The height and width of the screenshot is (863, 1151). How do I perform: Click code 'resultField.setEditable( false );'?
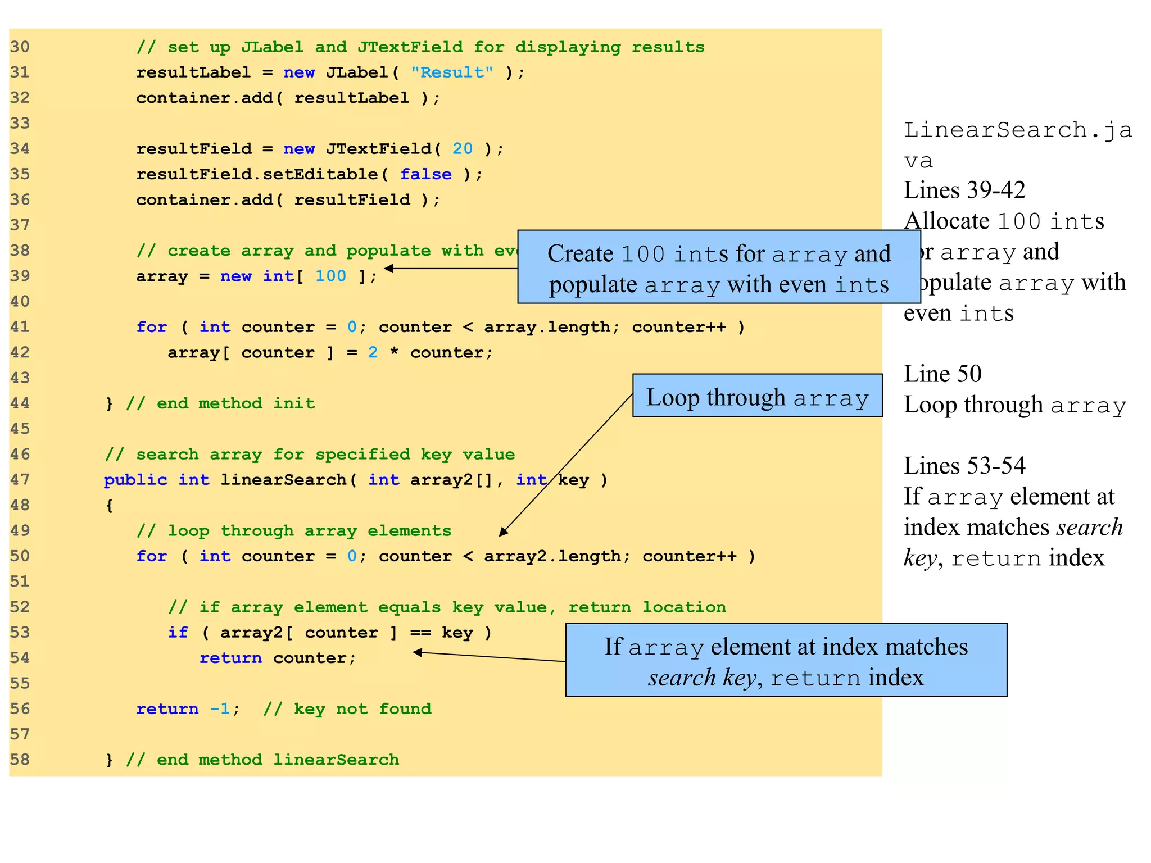pos(310,174)
